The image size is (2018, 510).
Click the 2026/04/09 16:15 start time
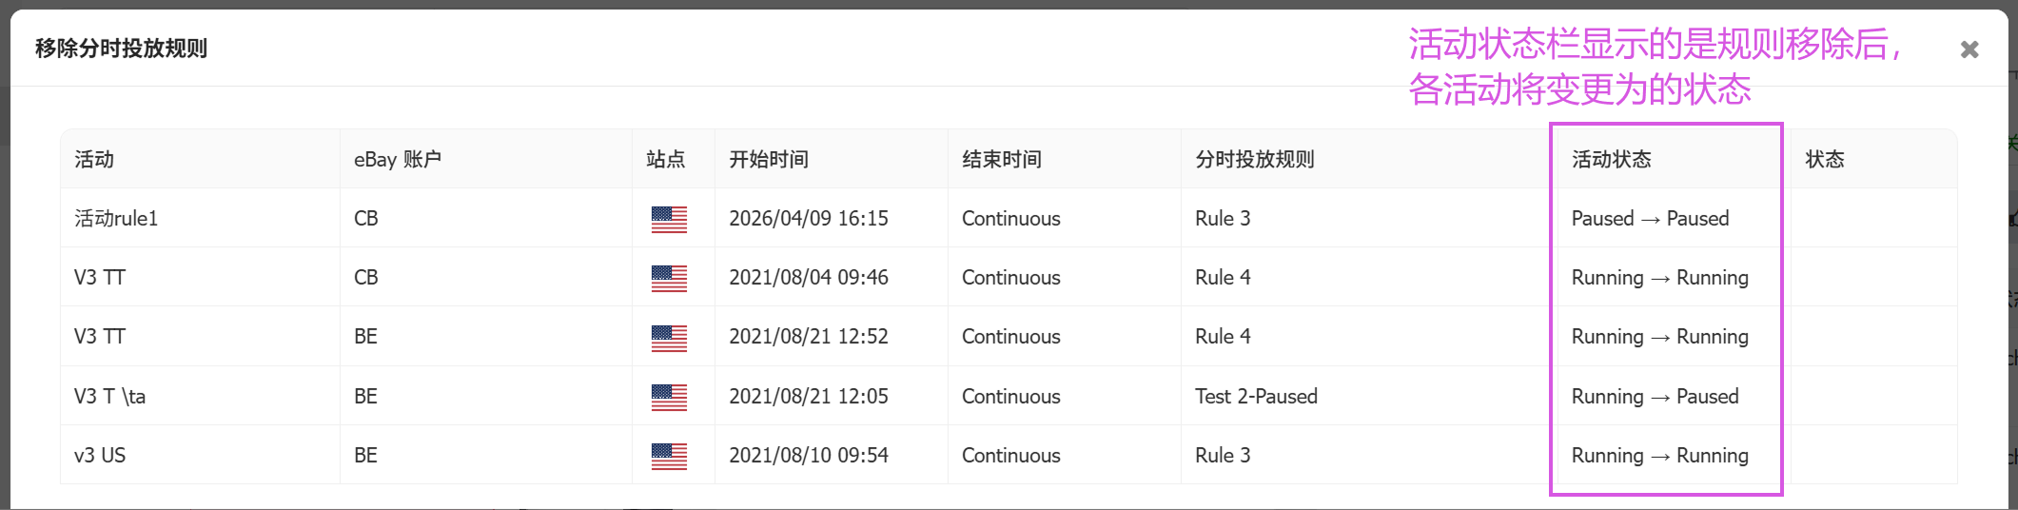(808, 219)
